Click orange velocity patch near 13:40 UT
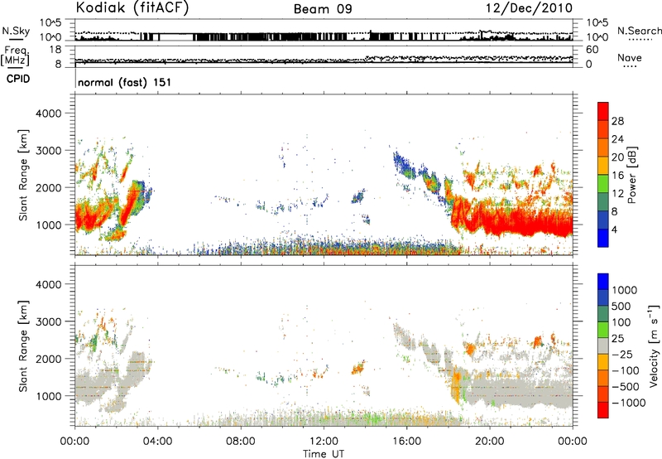 (357, 368)
